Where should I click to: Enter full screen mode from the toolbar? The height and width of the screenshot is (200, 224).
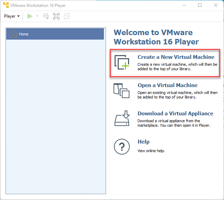click(56, 16)
